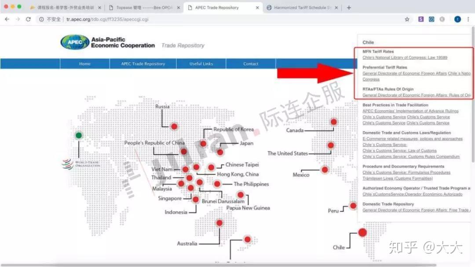Viewport: 475px width, 267px height.
Task: Open the Chrome three-dot menu
Action: [x=468, y=19]
